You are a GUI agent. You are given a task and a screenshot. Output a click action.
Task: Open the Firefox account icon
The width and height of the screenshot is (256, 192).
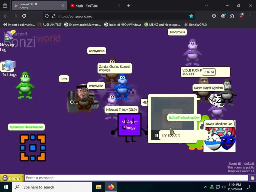[223, 16]
